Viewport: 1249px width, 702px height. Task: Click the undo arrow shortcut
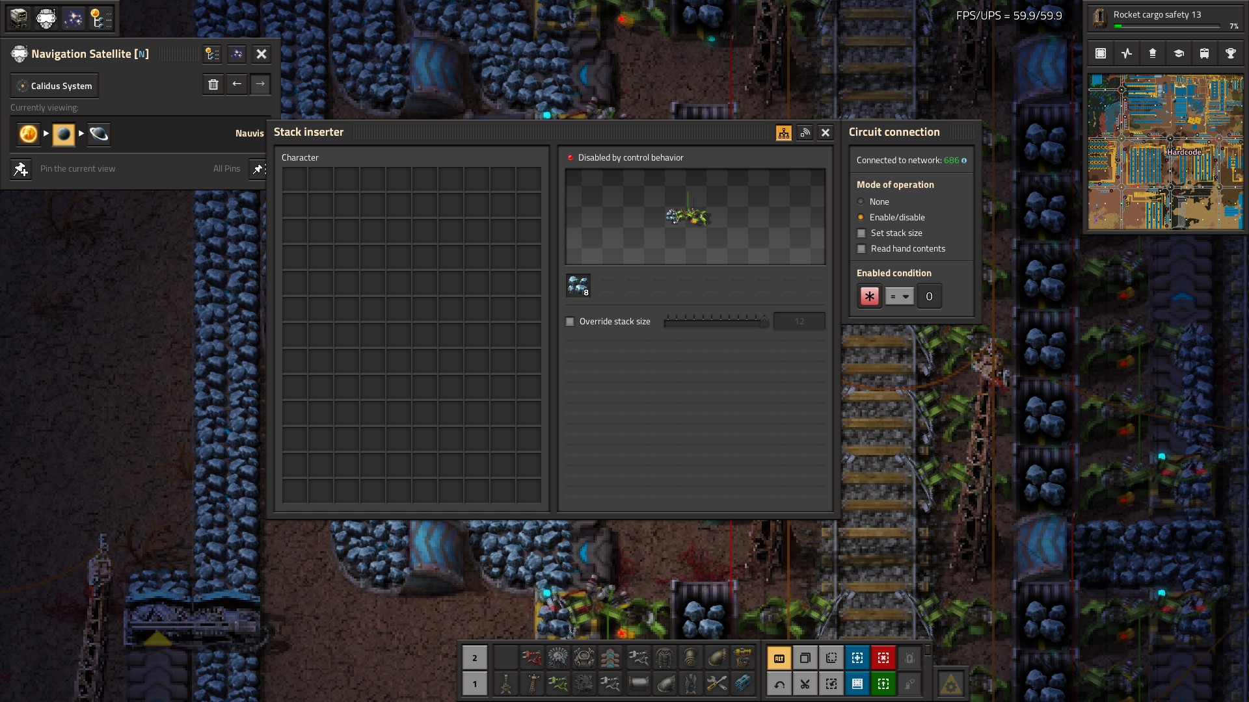pos(779,684)
